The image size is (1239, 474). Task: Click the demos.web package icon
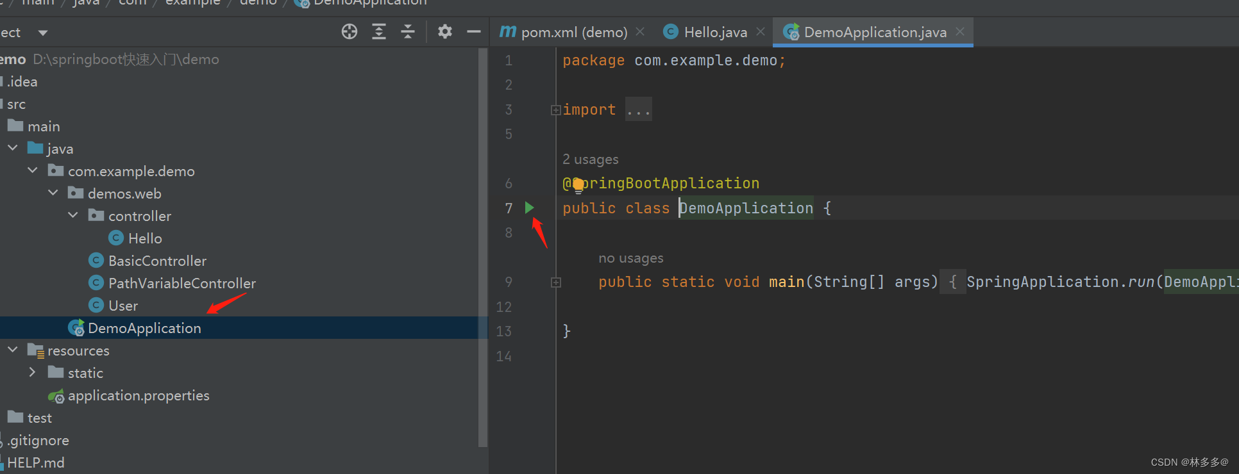tap(76, 193)
